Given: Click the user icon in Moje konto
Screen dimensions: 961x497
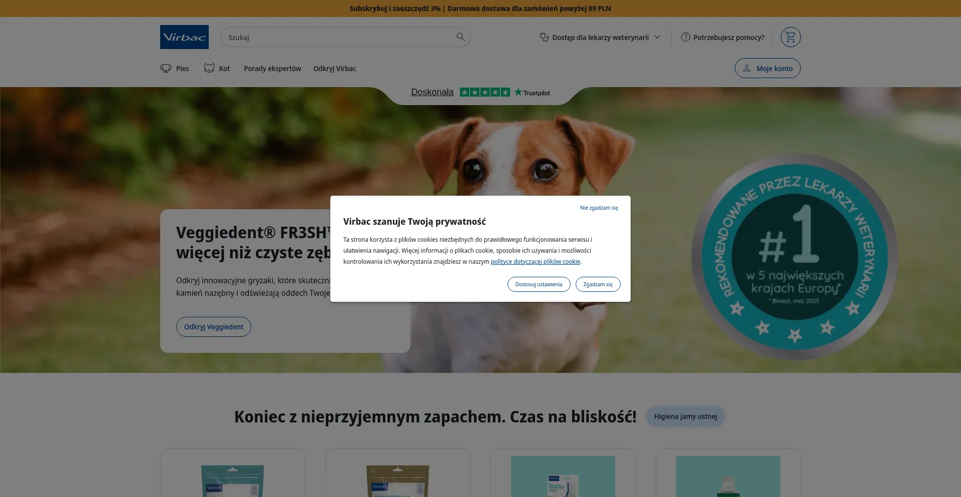Looking at the screenshot, I should [746, 68].
